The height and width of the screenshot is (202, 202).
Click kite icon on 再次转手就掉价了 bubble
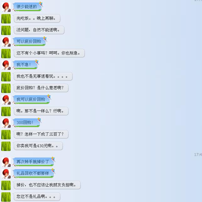tap(53, 159)
